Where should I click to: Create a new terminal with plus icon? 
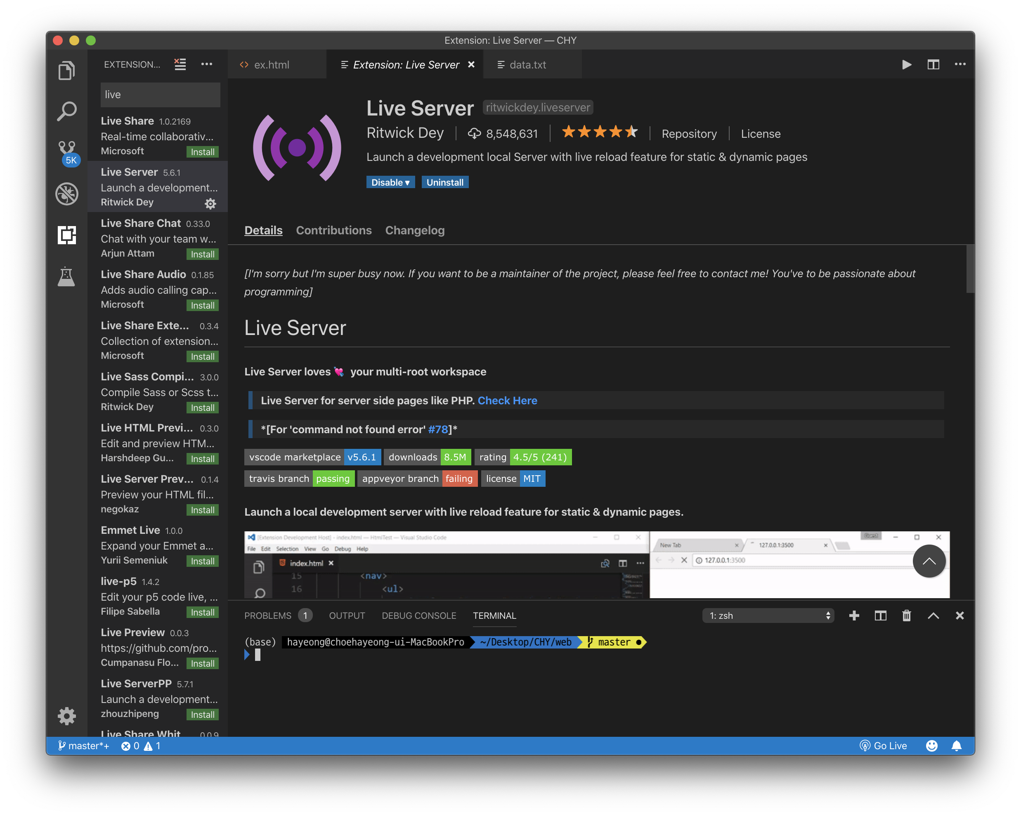pyautogui.click(x=854, y=616)
